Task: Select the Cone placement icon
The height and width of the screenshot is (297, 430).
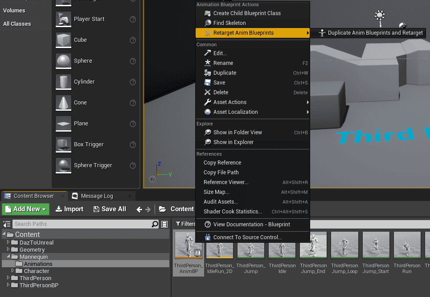Action: tap(63, 102)
